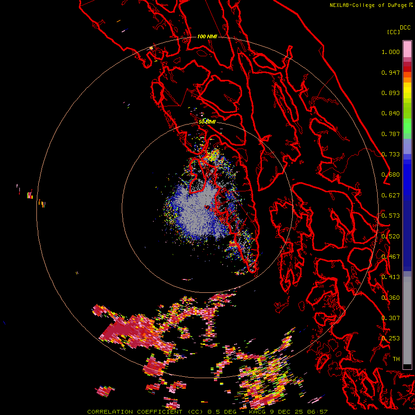Click the 0.733 legend value
This screenshot has height=415, width=415.
(x=391, y=154)
